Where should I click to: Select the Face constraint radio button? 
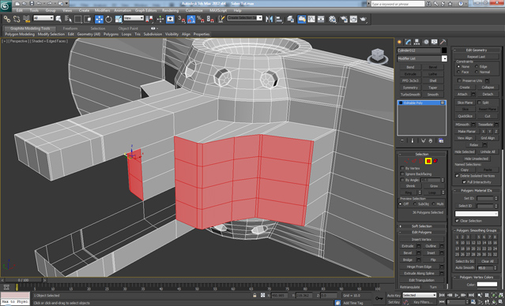[458, 72]
